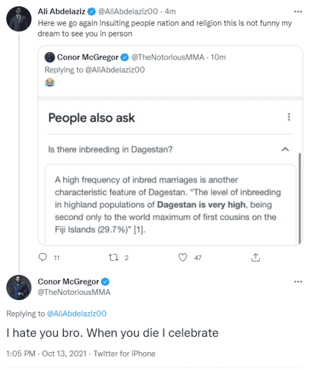Click Ali Abdelaziz verified badge
This screenshot has height=370, width=311.
click(x=91, y=12)
